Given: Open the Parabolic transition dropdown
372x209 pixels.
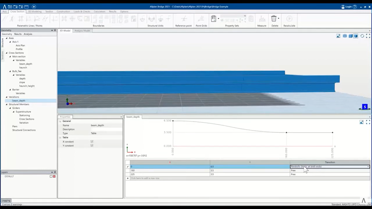Looking at the screenshot, I should pos(368,166).
